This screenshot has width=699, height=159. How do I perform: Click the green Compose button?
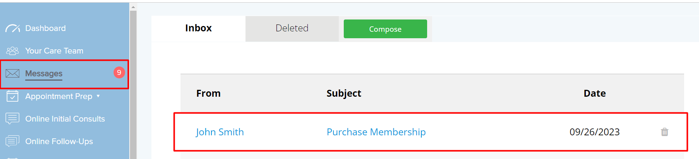[385, 29]
